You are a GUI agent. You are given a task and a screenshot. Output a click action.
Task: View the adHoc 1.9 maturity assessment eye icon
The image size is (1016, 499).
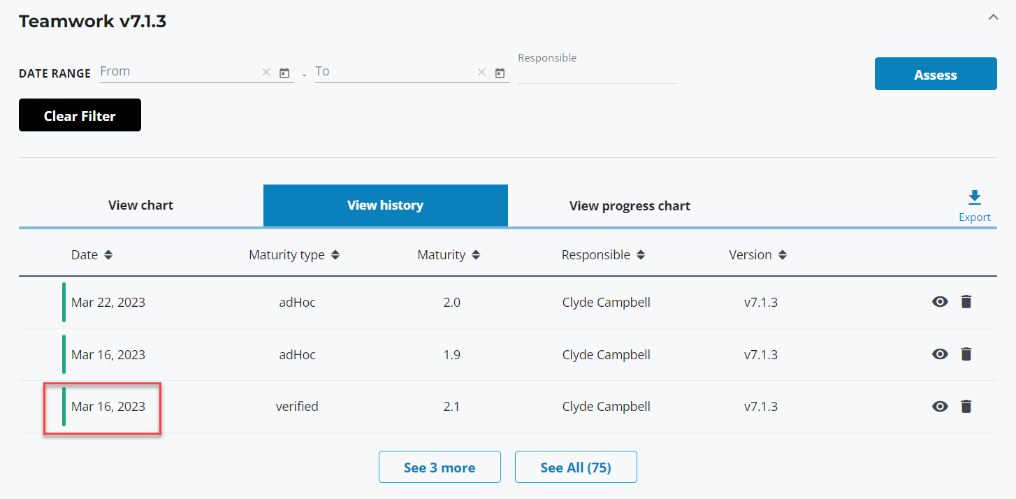click(x=940, y=354)
